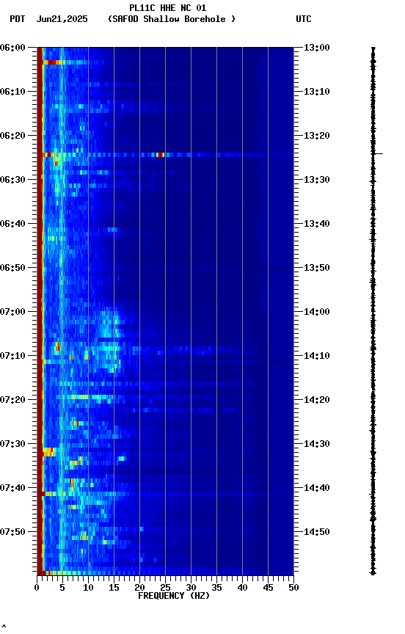
Task: Click the spike on the seismogram trace
Action: pyautogui.click(x=378, y=153)
